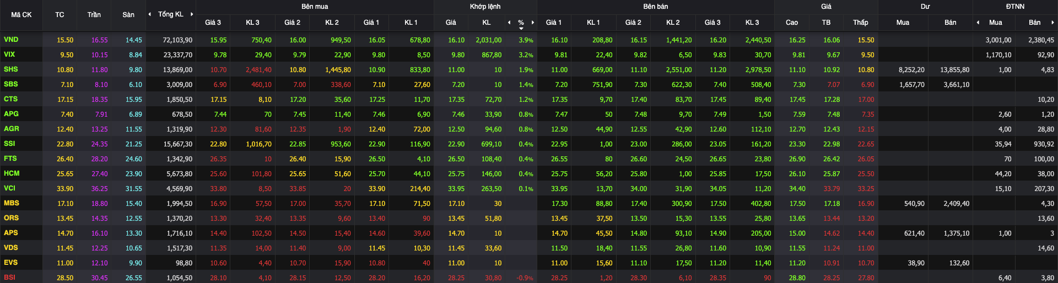Click the right arrow beside the % header

[x=533, y=23]
